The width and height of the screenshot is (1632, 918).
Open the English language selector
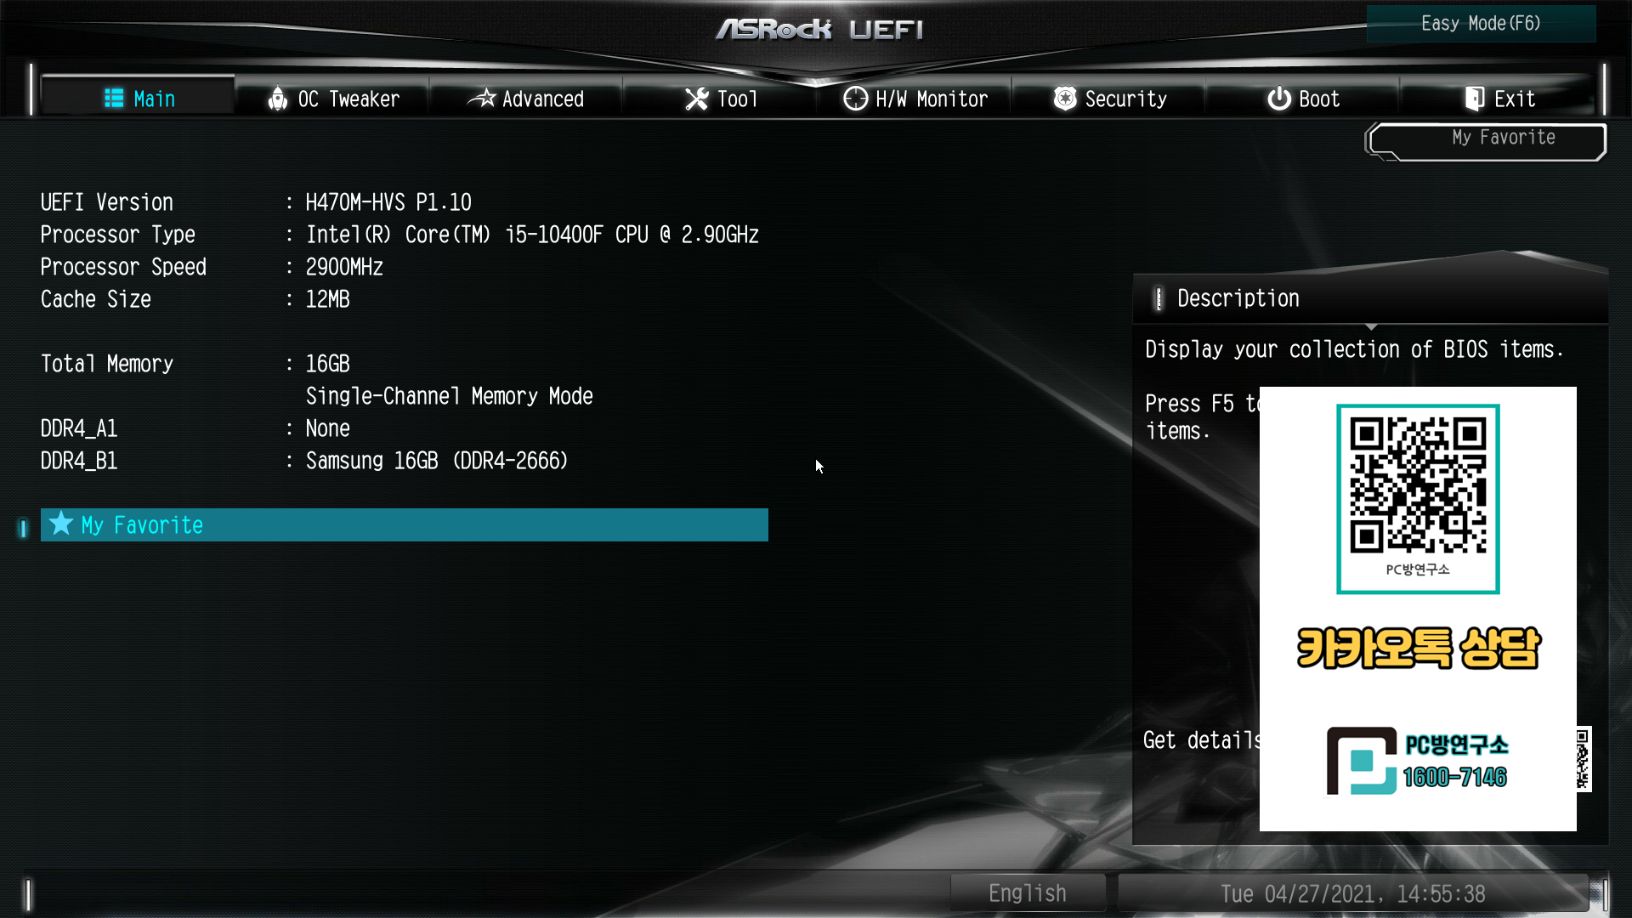click(x=1027, y=893)
